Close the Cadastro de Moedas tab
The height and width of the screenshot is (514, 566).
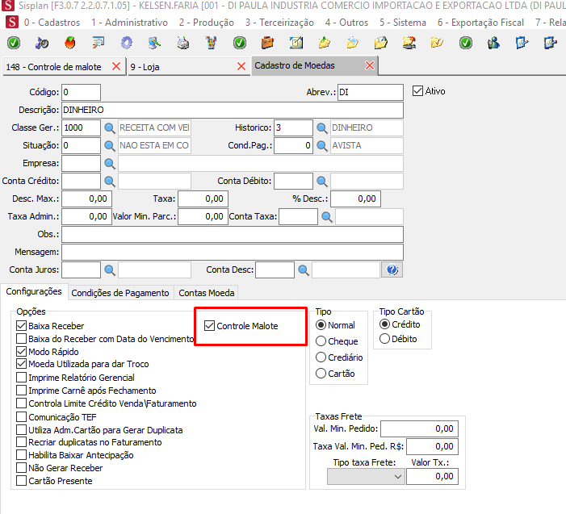click(370, 65)
